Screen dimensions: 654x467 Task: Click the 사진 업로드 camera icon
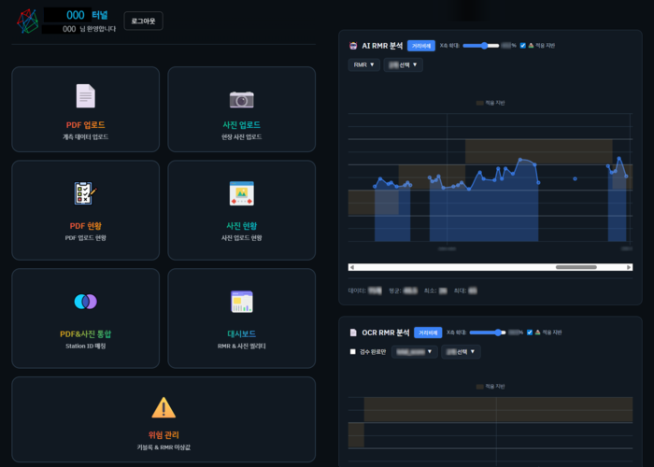pyautogui.click(x=241, y=98)
